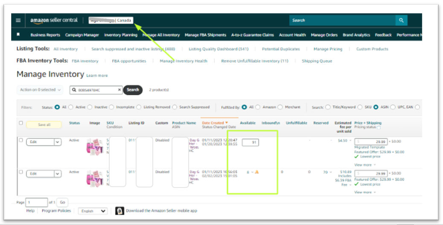This screenshot has width=443, height=225.
Task: Open Listing Quality Dashboard (341) link
Action: [x=219, y=49]
